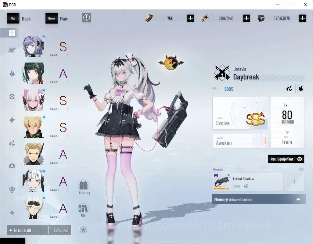Viewport: 313px width, 244px height.
Task: Click the bat-winged orange orb icon
Action: (171, 63)
